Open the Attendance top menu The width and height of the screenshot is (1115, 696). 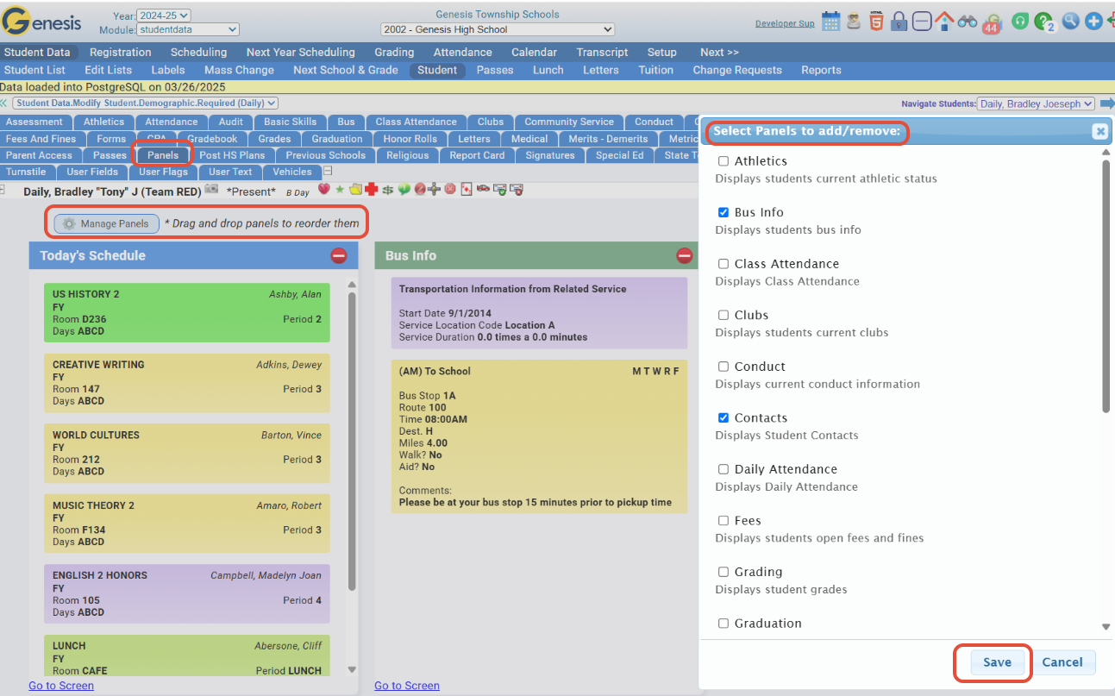(462, 52)
